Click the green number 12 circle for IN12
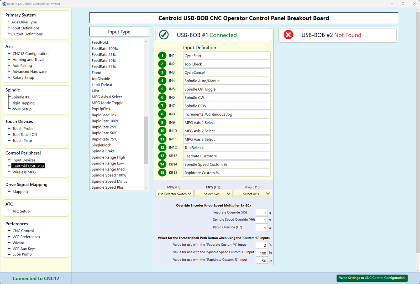 point(162,148)
